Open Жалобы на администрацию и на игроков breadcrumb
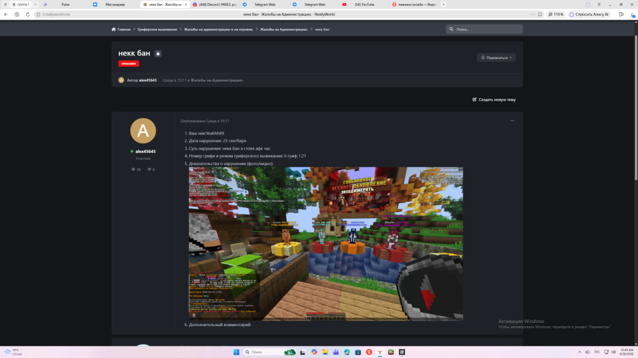This screenshot has width=638, height=358. (218, 29)
